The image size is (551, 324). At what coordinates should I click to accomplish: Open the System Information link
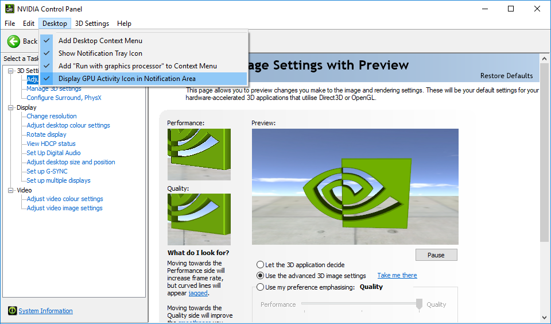pyautogui.click(x=46, y=311)
